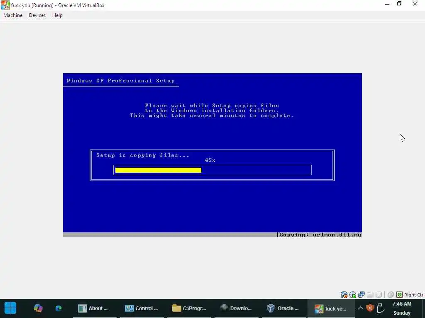The height and width of the screenshot is (318, 425).
Task: Open the clock showing 7:46 AM Sunday
Action: tap(402, 308)
